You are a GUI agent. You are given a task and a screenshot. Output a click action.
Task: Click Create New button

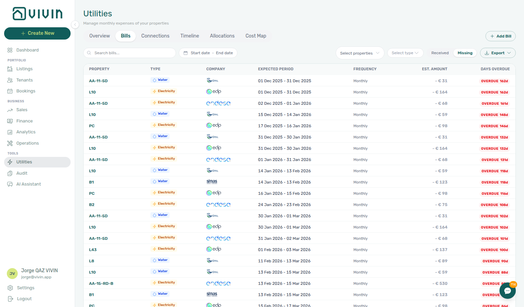(37, 33)
